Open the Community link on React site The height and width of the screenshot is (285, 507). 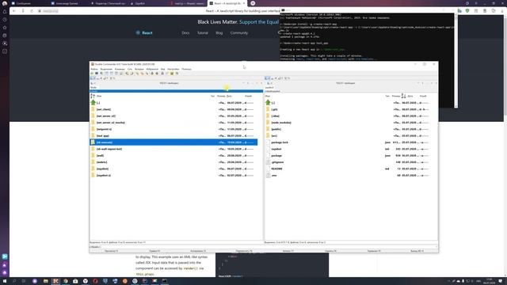click(x=239, y=33)
